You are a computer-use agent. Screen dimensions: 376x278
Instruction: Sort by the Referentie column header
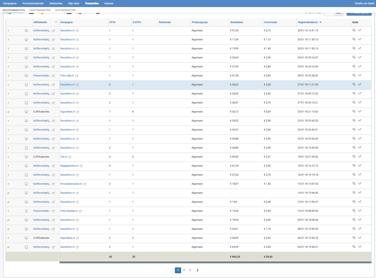click(x=165, y=22)
